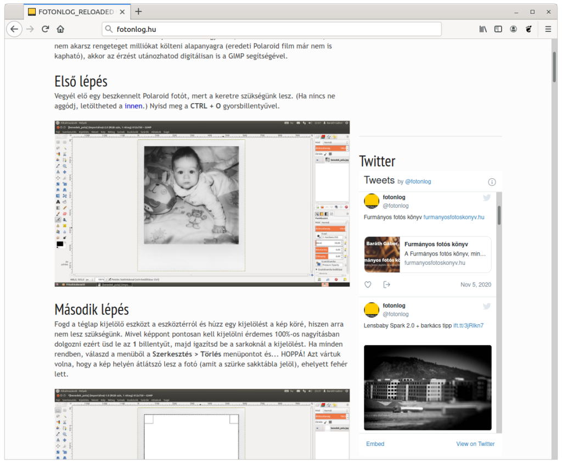Open the @fotonlog Twitter handle link
Image resolution: width=562 pixels, height=464 pixels.
pos(418,182)
